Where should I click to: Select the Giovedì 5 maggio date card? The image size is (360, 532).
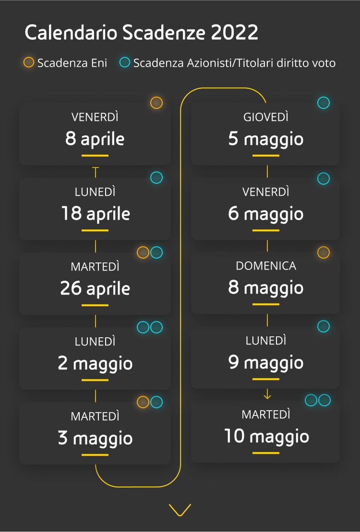(x=265, y=134)
